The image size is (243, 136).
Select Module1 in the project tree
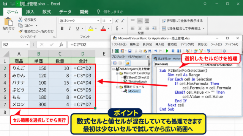(x=134, y=91)
